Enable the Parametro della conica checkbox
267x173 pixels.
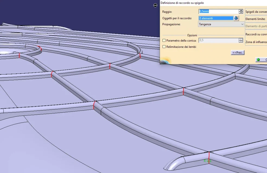(x=164, y=41)
